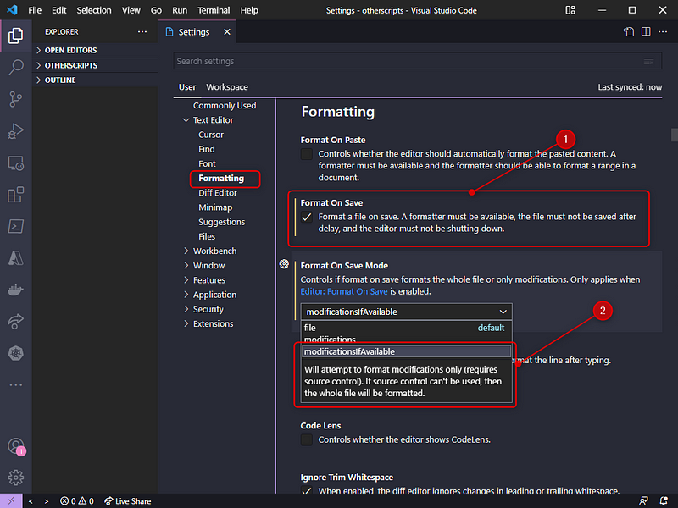Uncheck the Format On Save checkbox
678x508 pixels.
307,217
